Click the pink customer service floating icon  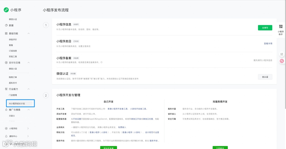click(281, 61)
